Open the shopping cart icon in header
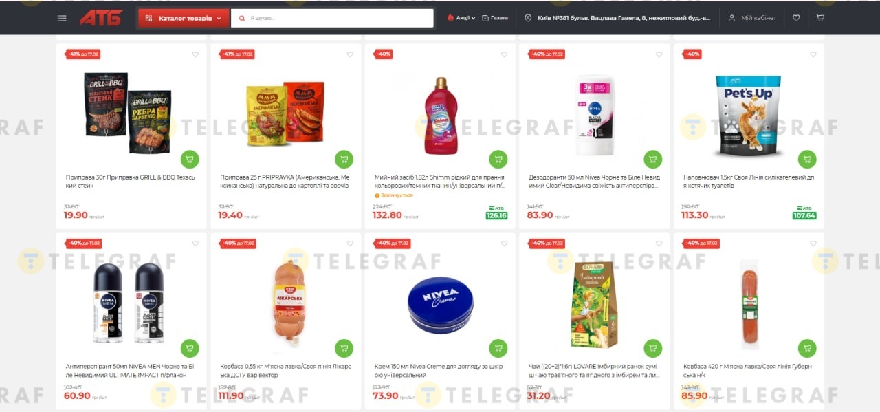 pyautogui.click(x=820, y=18)
